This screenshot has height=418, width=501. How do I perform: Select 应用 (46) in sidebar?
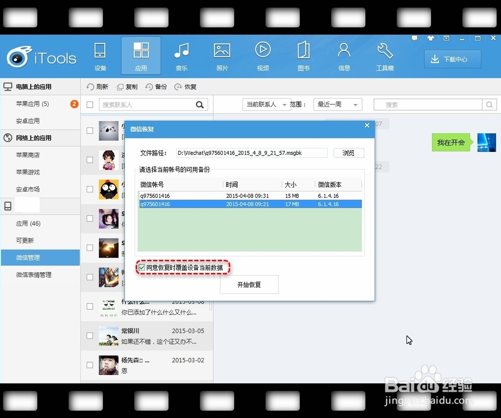(x=28, y=223)
